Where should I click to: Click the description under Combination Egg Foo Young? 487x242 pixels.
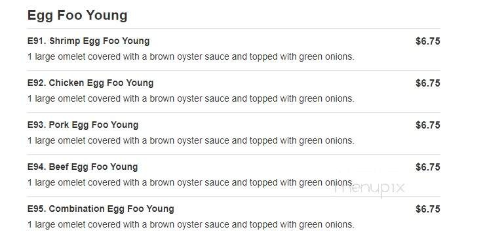(191, 224)
